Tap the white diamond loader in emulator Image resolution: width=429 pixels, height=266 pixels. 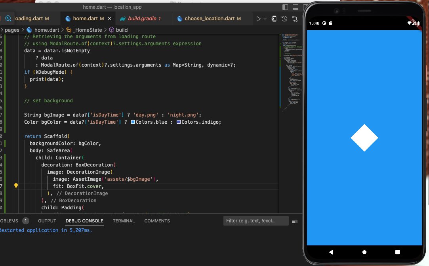364,138
